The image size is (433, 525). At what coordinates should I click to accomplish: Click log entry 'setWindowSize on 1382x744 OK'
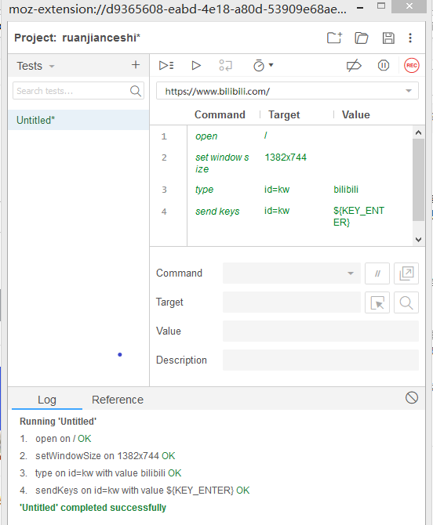(x=97, y=456)
